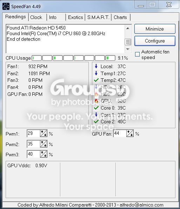180x209 pixels.
Task: Click the 'Found Intel(R) Core(TM) i7' log line
Action: (56, 33)
